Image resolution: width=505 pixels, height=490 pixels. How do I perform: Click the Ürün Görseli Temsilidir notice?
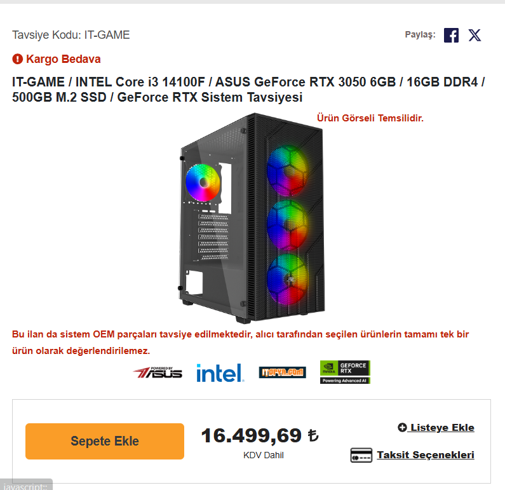coord(370,118)
